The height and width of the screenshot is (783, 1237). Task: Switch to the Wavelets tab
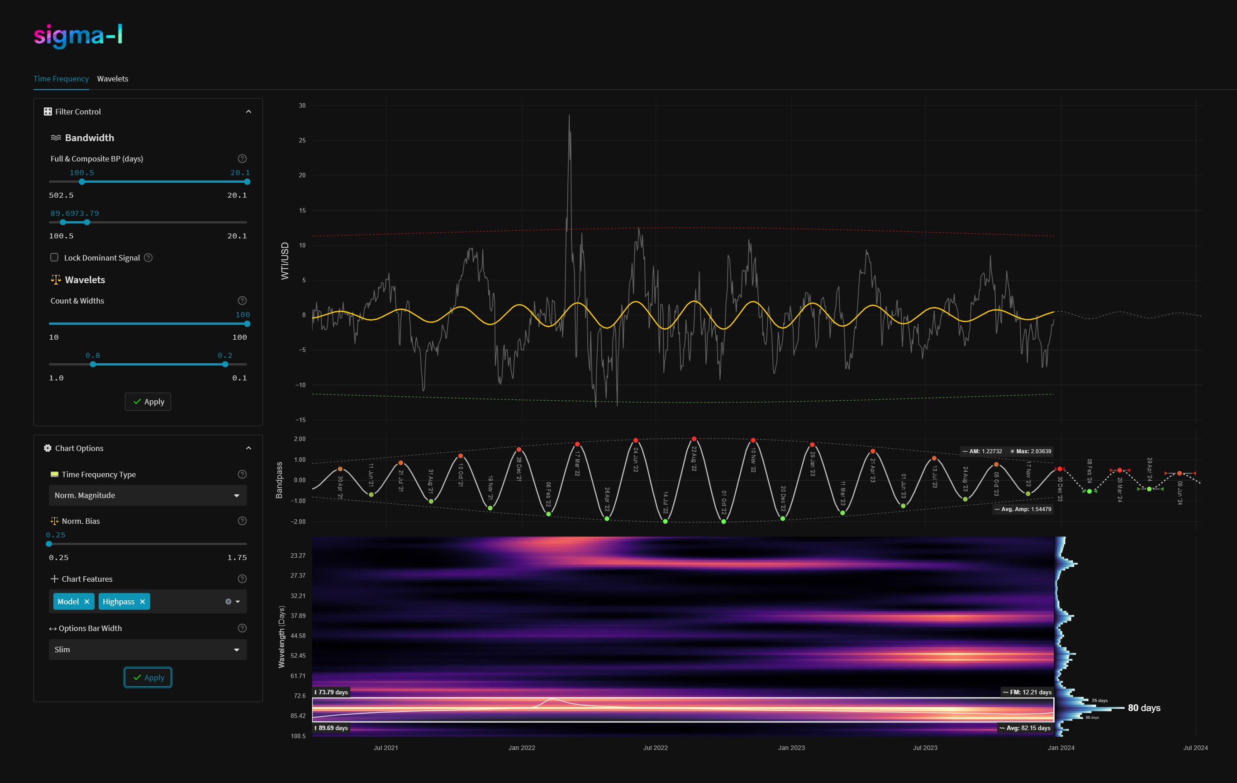(x=113, y=79)
